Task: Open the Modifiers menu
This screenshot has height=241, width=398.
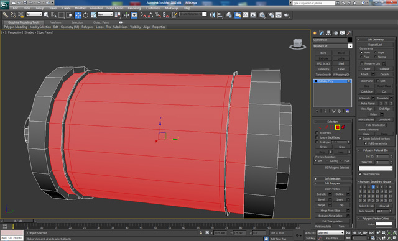Action: coord(80,8)
